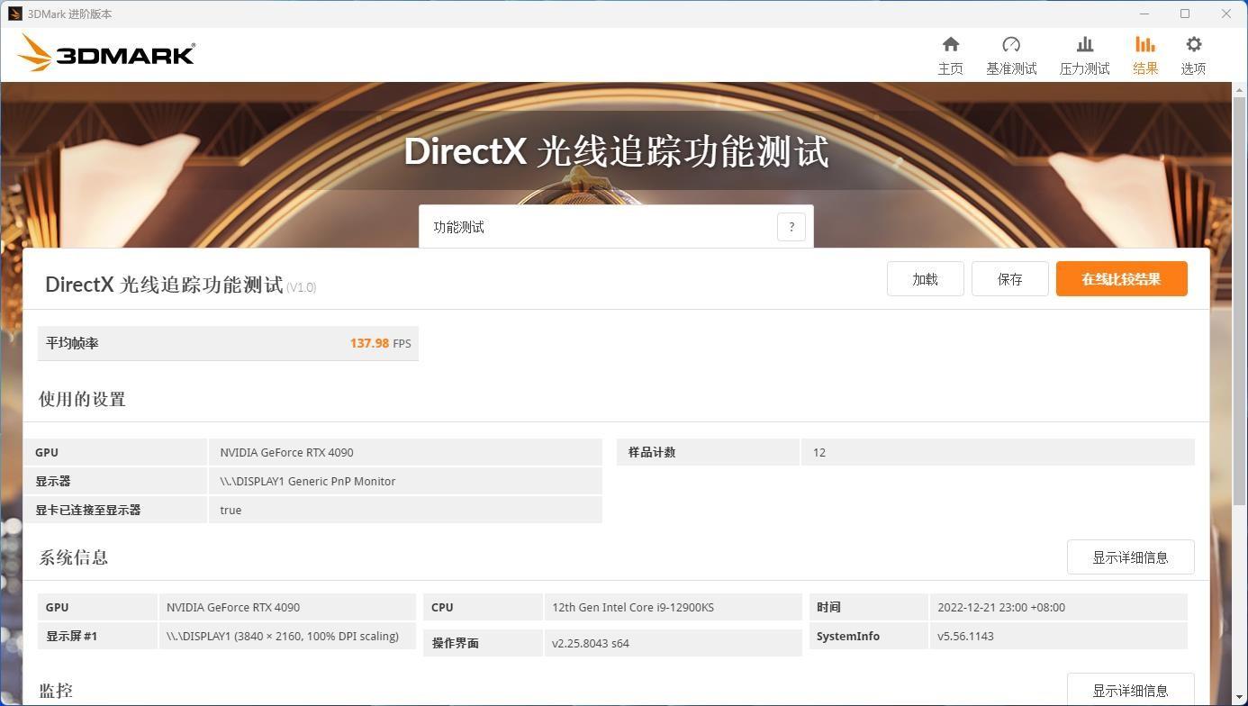Click the question mark help button

pos(791,227)
